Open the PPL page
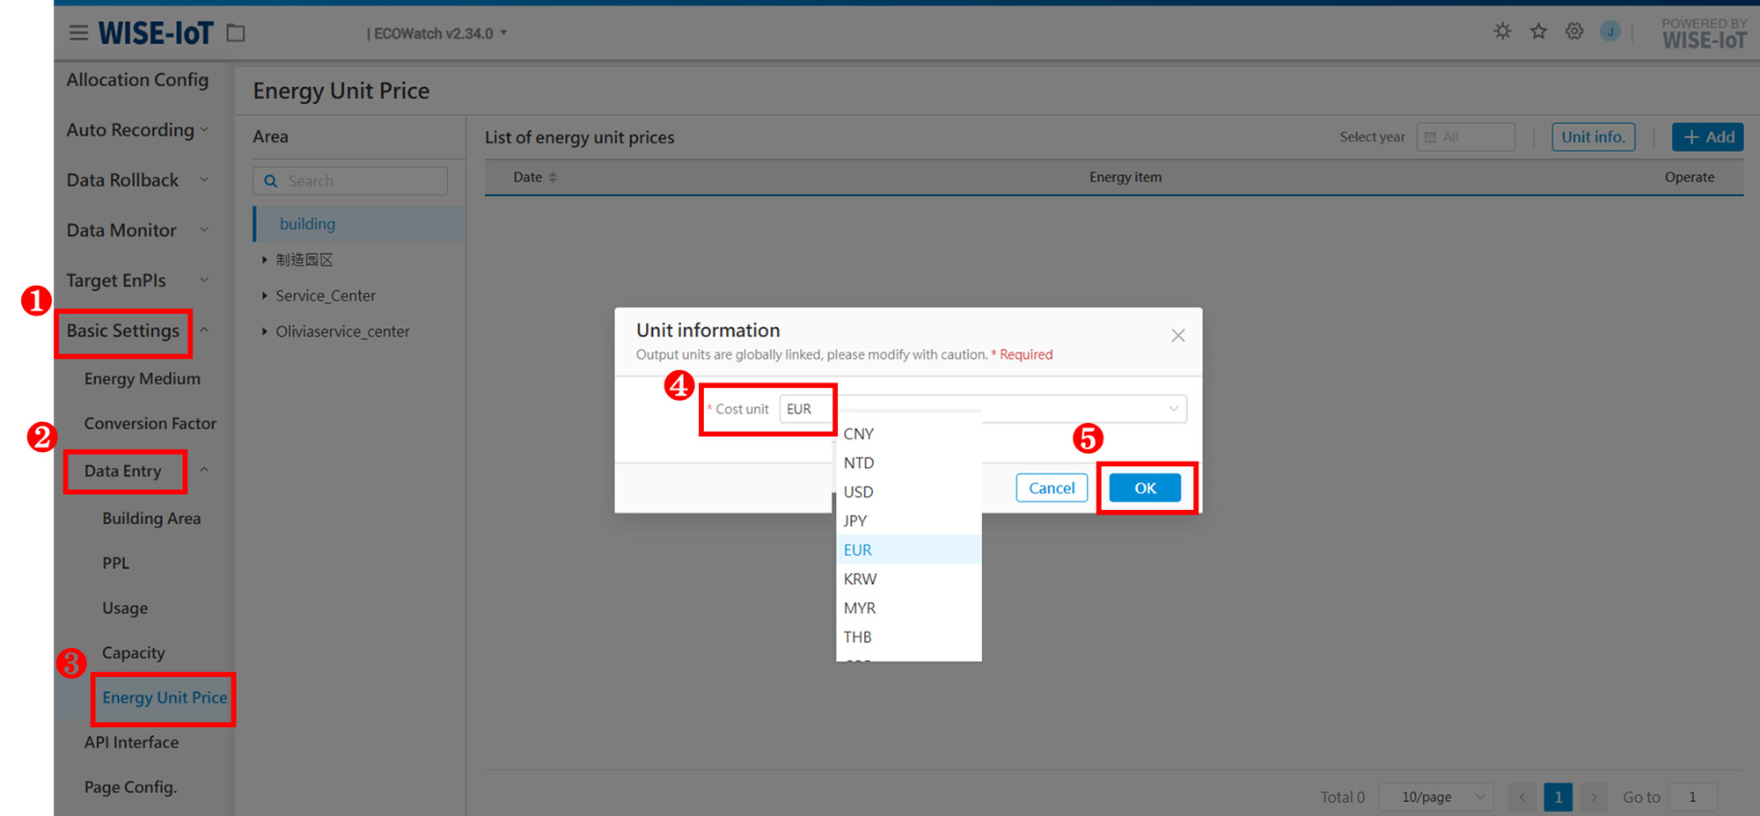The height and width of the screenshot is (816, 1760). (x=115, y=563)
